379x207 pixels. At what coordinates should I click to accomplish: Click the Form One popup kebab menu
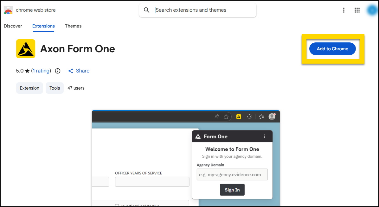click(264, 136)
